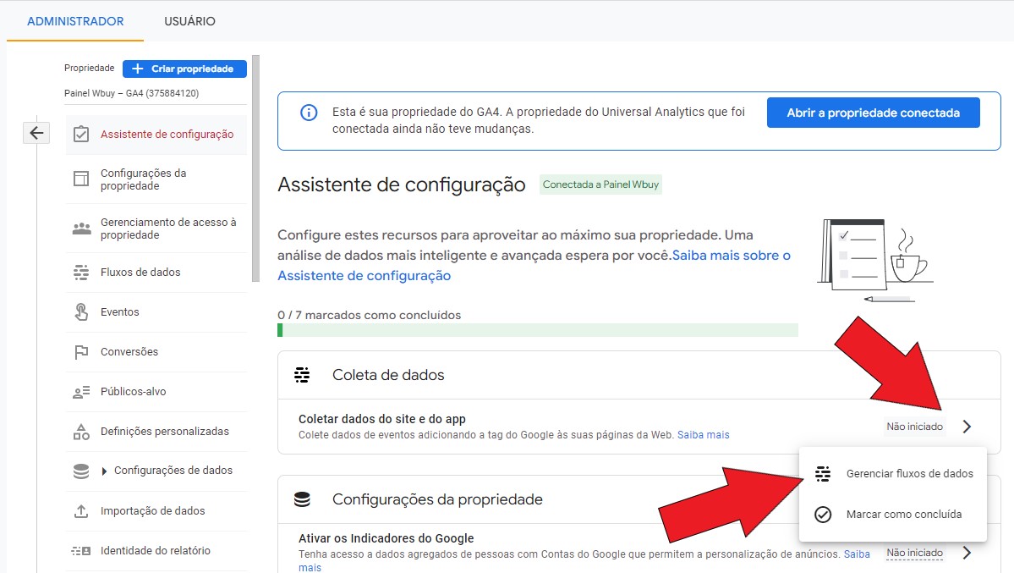1014x573 pixels.
Task: Expand Ativar os Indicadores do Google chevron
Action: pos(967,553)
